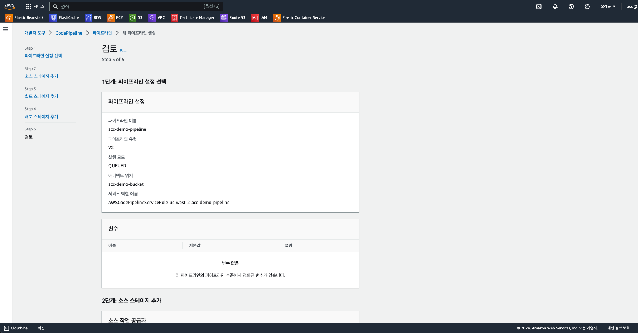Open the 정보 info link

point(123,51)
